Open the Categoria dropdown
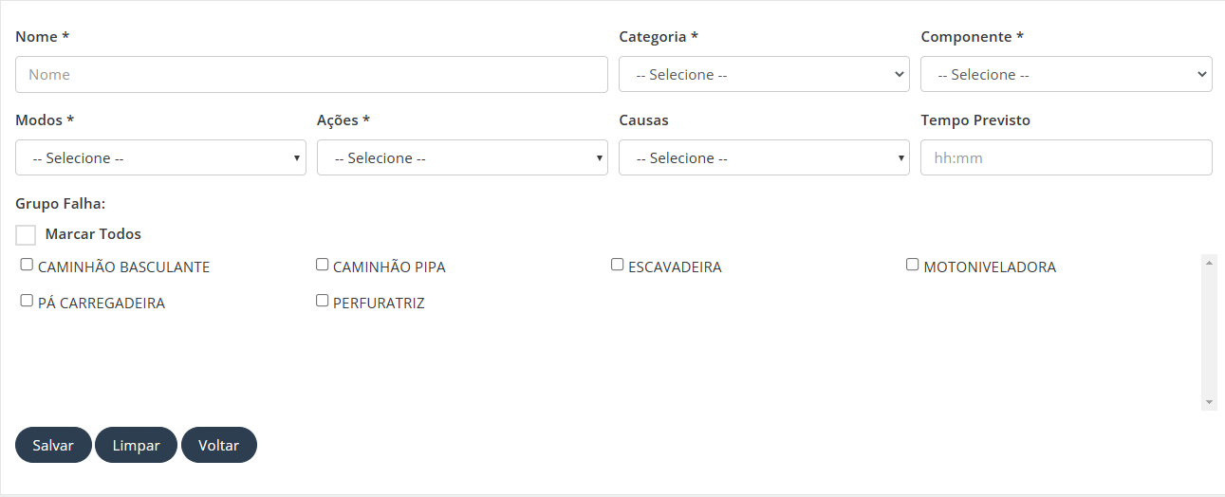This screenshot has width=1225, height=497. point(764,74)
